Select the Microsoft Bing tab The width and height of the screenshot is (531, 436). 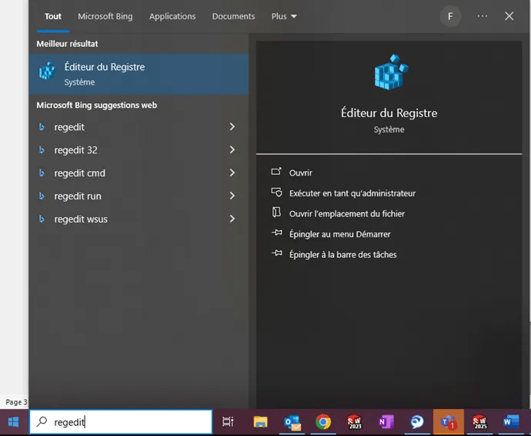(x=105, y=16)
